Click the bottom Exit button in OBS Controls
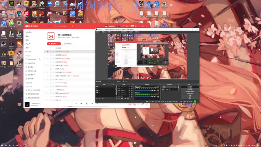This screenshot has width=261, height=147. (190, 98)
